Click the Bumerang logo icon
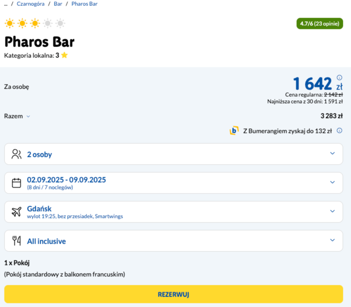Screen dimensions: 351x307 [234, 130]
